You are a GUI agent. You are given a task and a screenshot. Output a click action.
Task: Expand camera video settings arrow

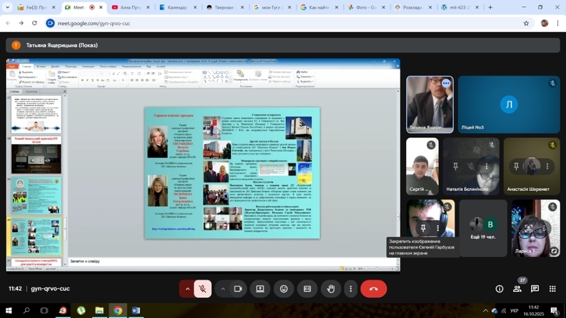coord(223,289)
